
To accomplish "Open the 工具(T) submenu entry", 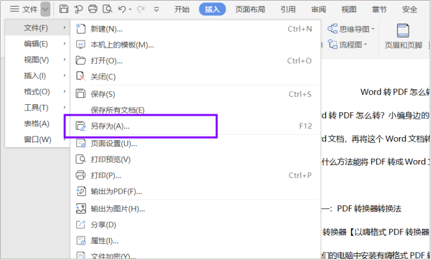I will click(x=37, y=107).
